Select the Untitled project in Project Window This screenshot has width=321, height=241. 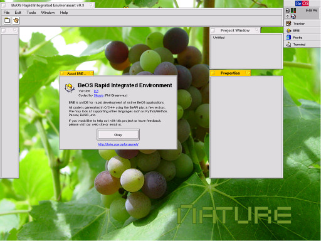tap(219, 38)
